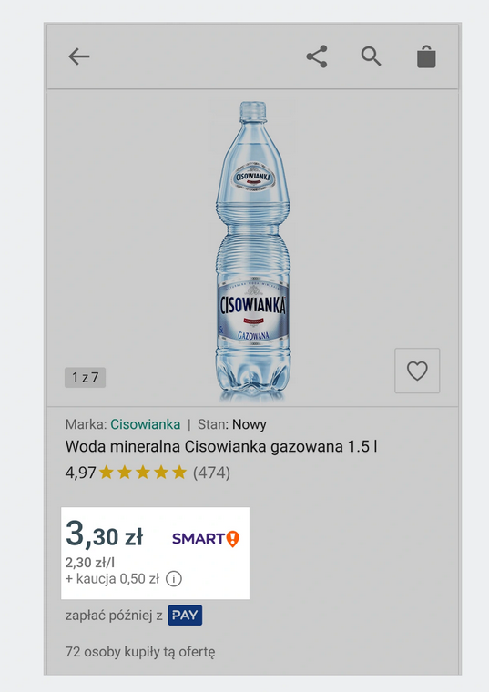Tap the product title Woda mineralna Cisowianka

coord(221,447)
